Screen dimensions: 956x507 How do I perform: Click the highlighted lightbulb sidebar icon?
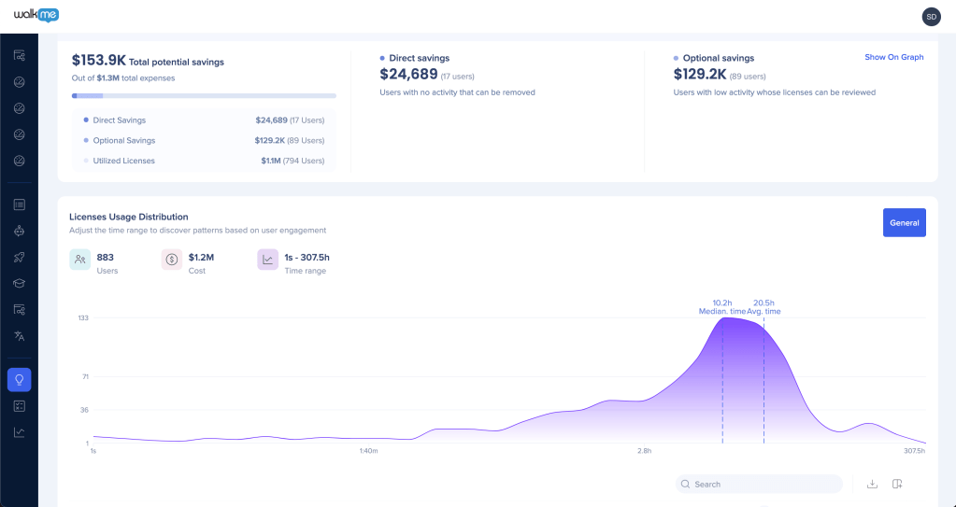(19, 379)
